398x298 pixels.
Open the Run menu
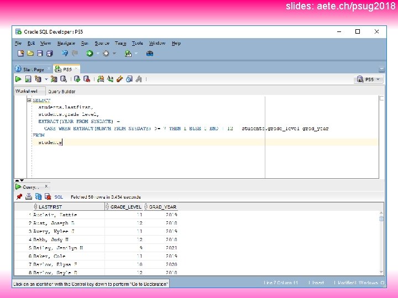tap(85, 44)
